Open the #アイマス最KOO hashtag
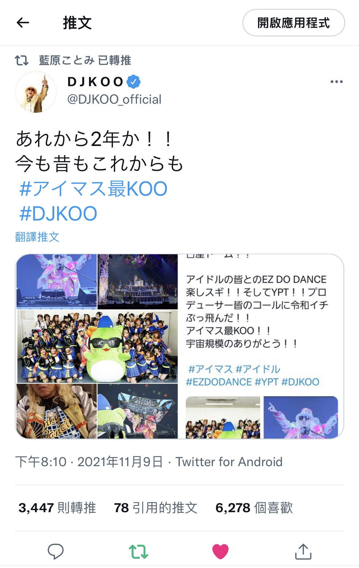 [94, 189]
